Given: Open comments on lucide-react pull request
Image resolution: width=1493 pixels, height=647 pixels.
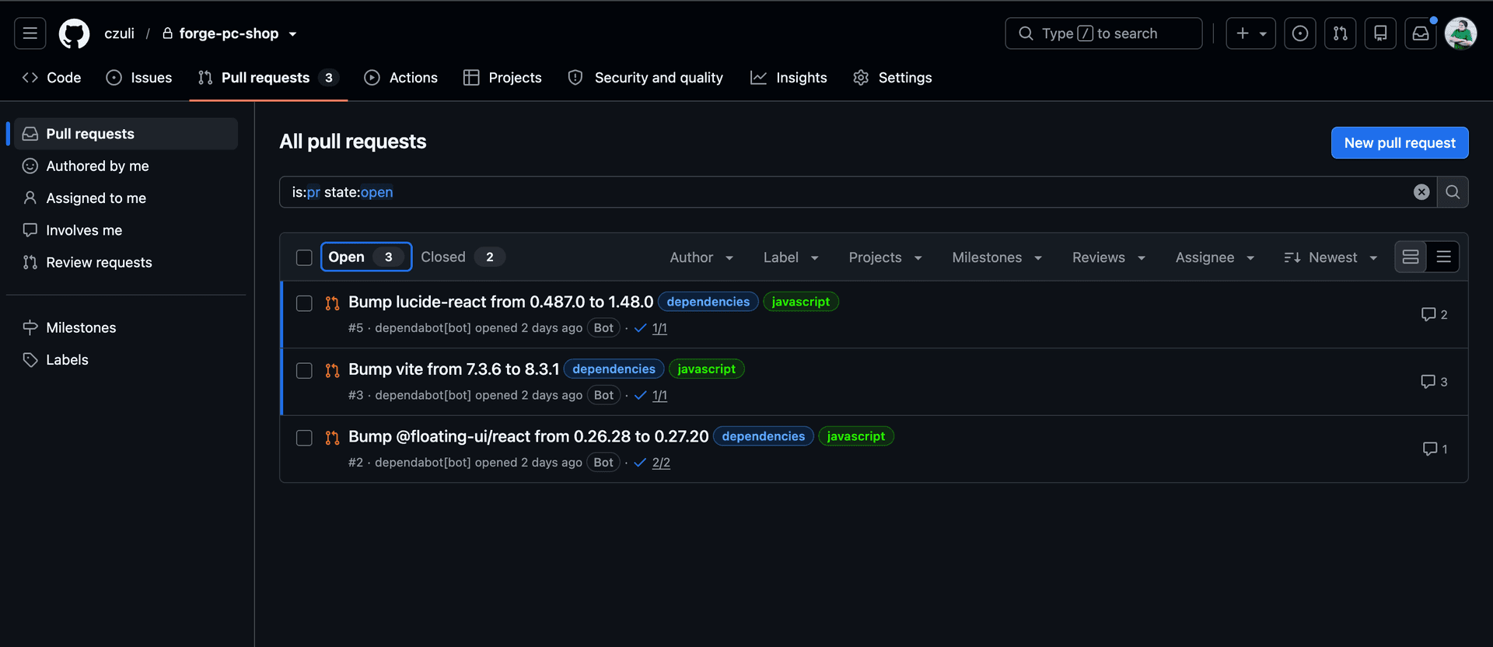Looking at the screenshot, I should click(x=1434, y=314).
